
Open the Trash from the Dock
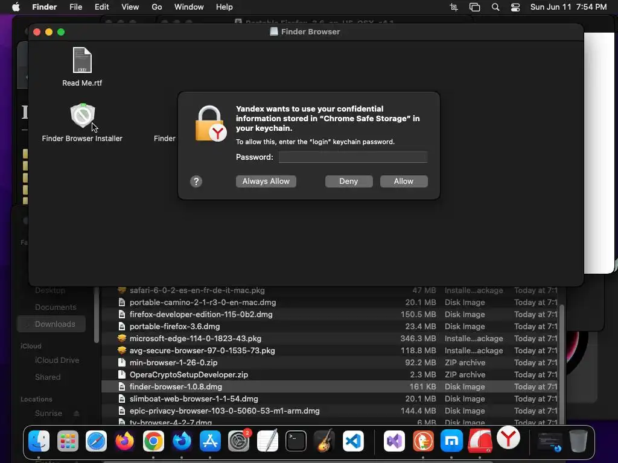pos(578,441)
